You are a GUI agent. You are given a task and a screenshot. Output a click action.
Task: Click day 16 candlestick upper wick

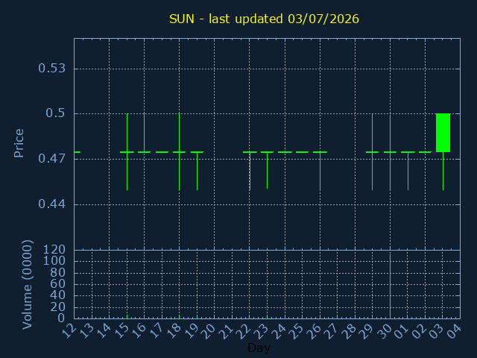[144, 133]
